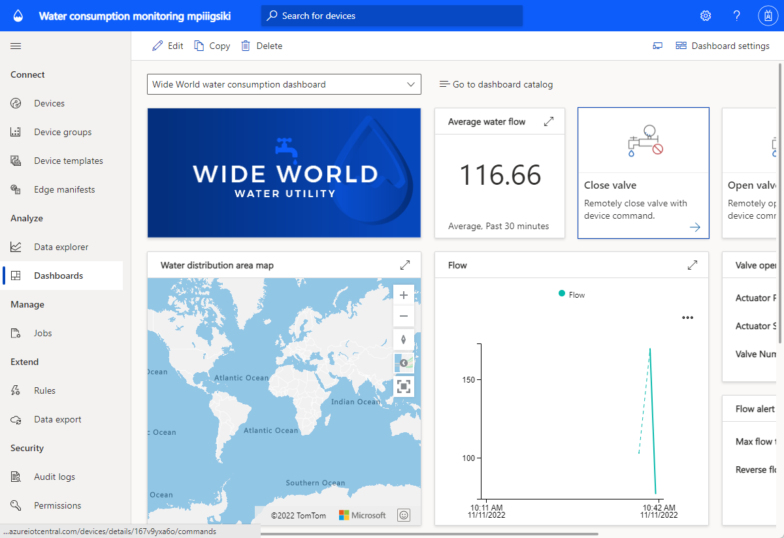The image size is (784, 538).
Task: Toggle the TV mode display icon
Action: pos(658,46)
